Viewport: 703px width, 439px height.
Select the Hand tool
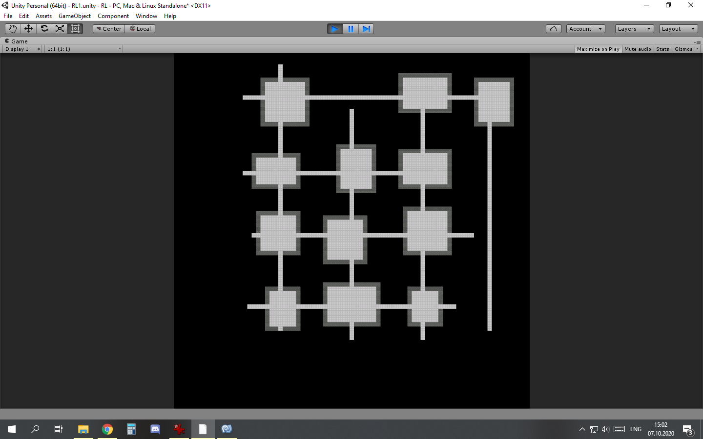tap(13, 29)
